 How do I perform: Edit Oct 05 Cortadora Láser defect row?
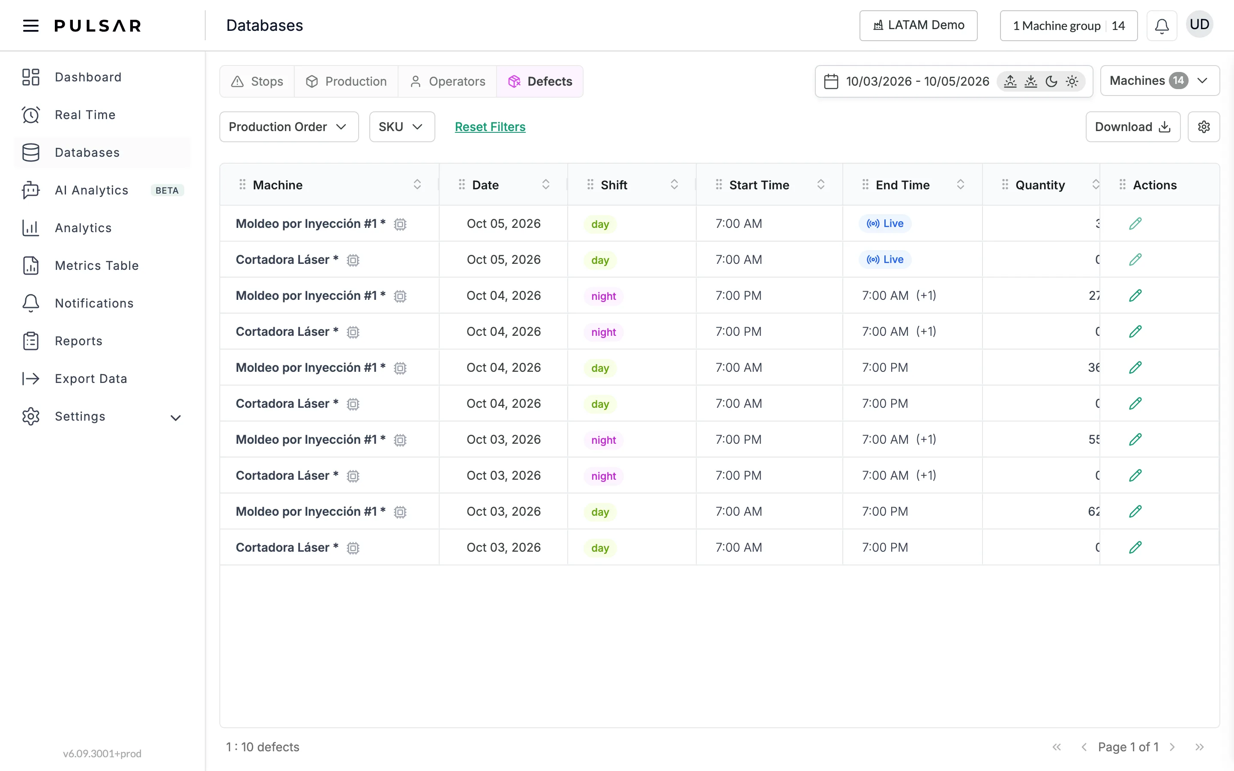1135,260
